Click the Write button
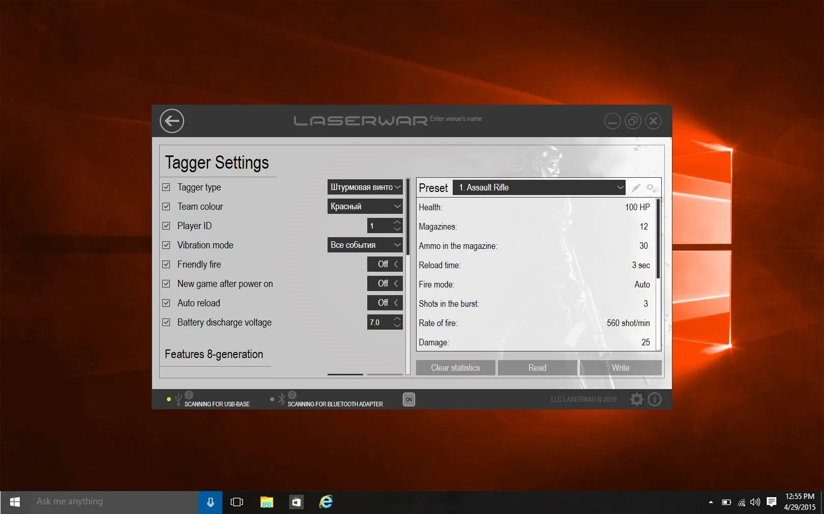This screenshot has width=824, height=514. pyautogui.click(x=621, y=368)
